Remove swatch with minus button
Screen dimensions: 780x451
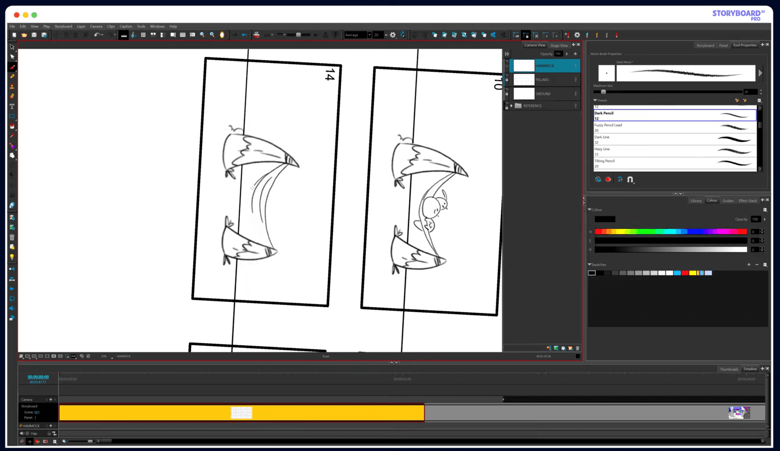pyautogui.click(x=757, y=265)
